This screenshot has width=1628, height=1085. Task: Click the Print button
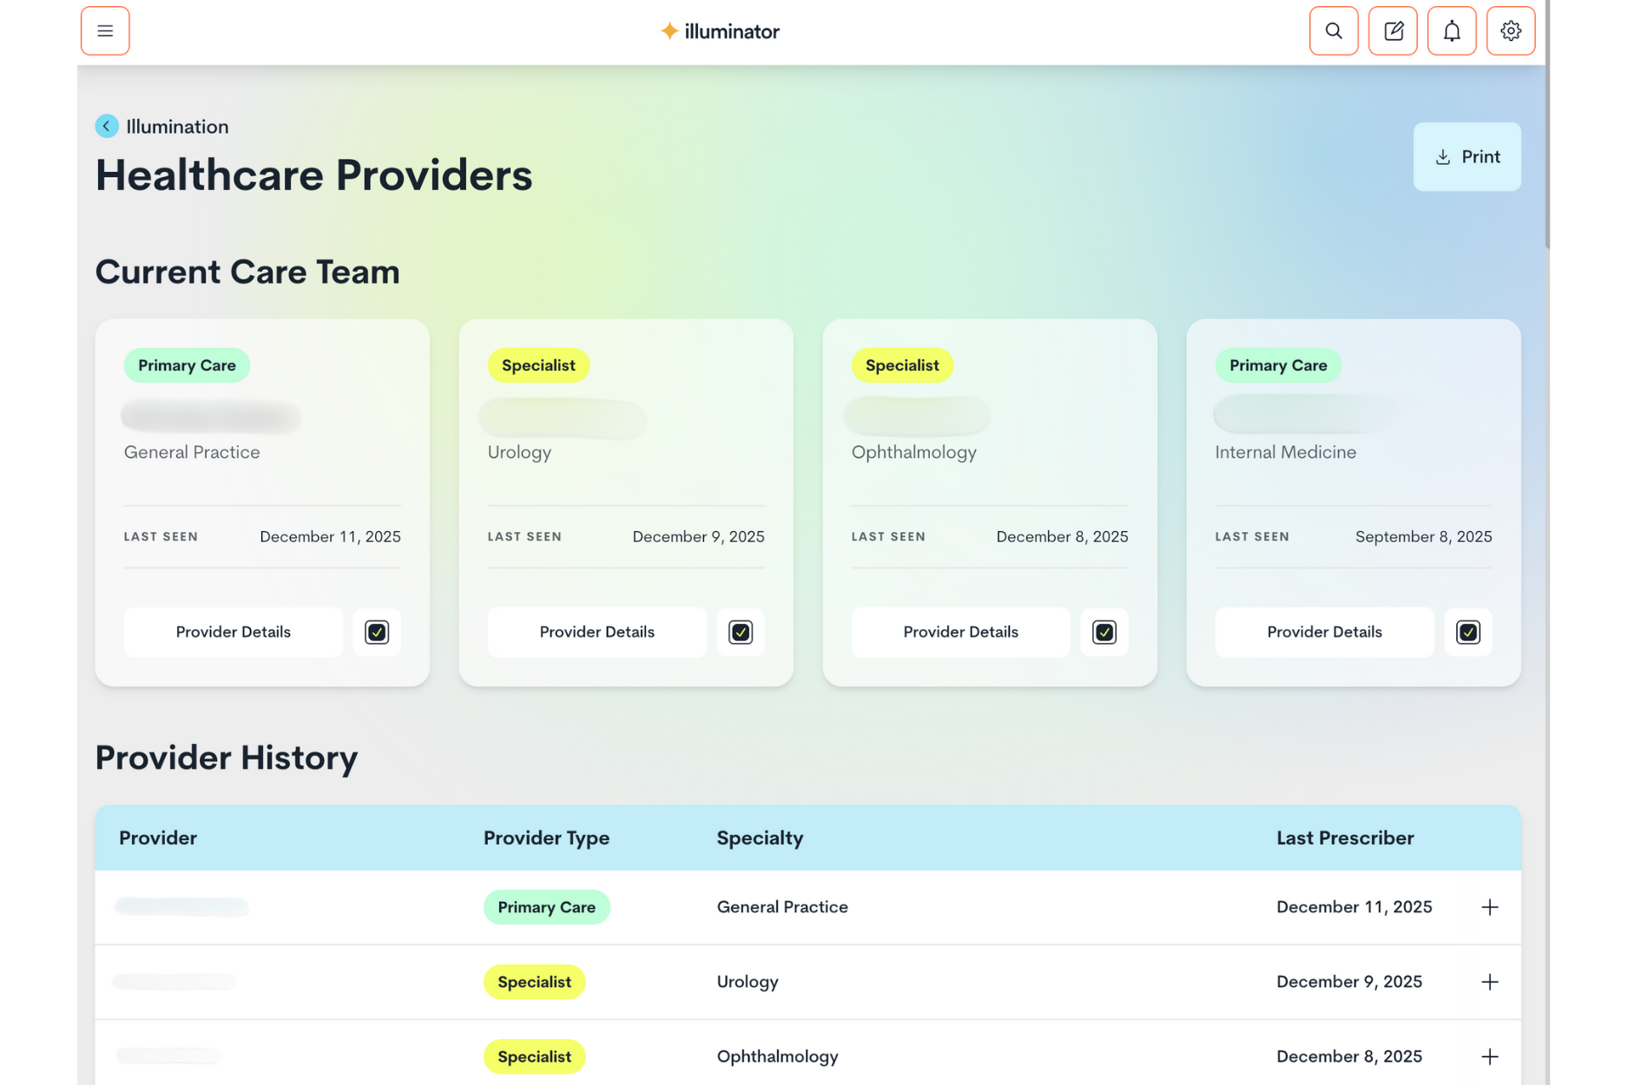coord(1467,157)
